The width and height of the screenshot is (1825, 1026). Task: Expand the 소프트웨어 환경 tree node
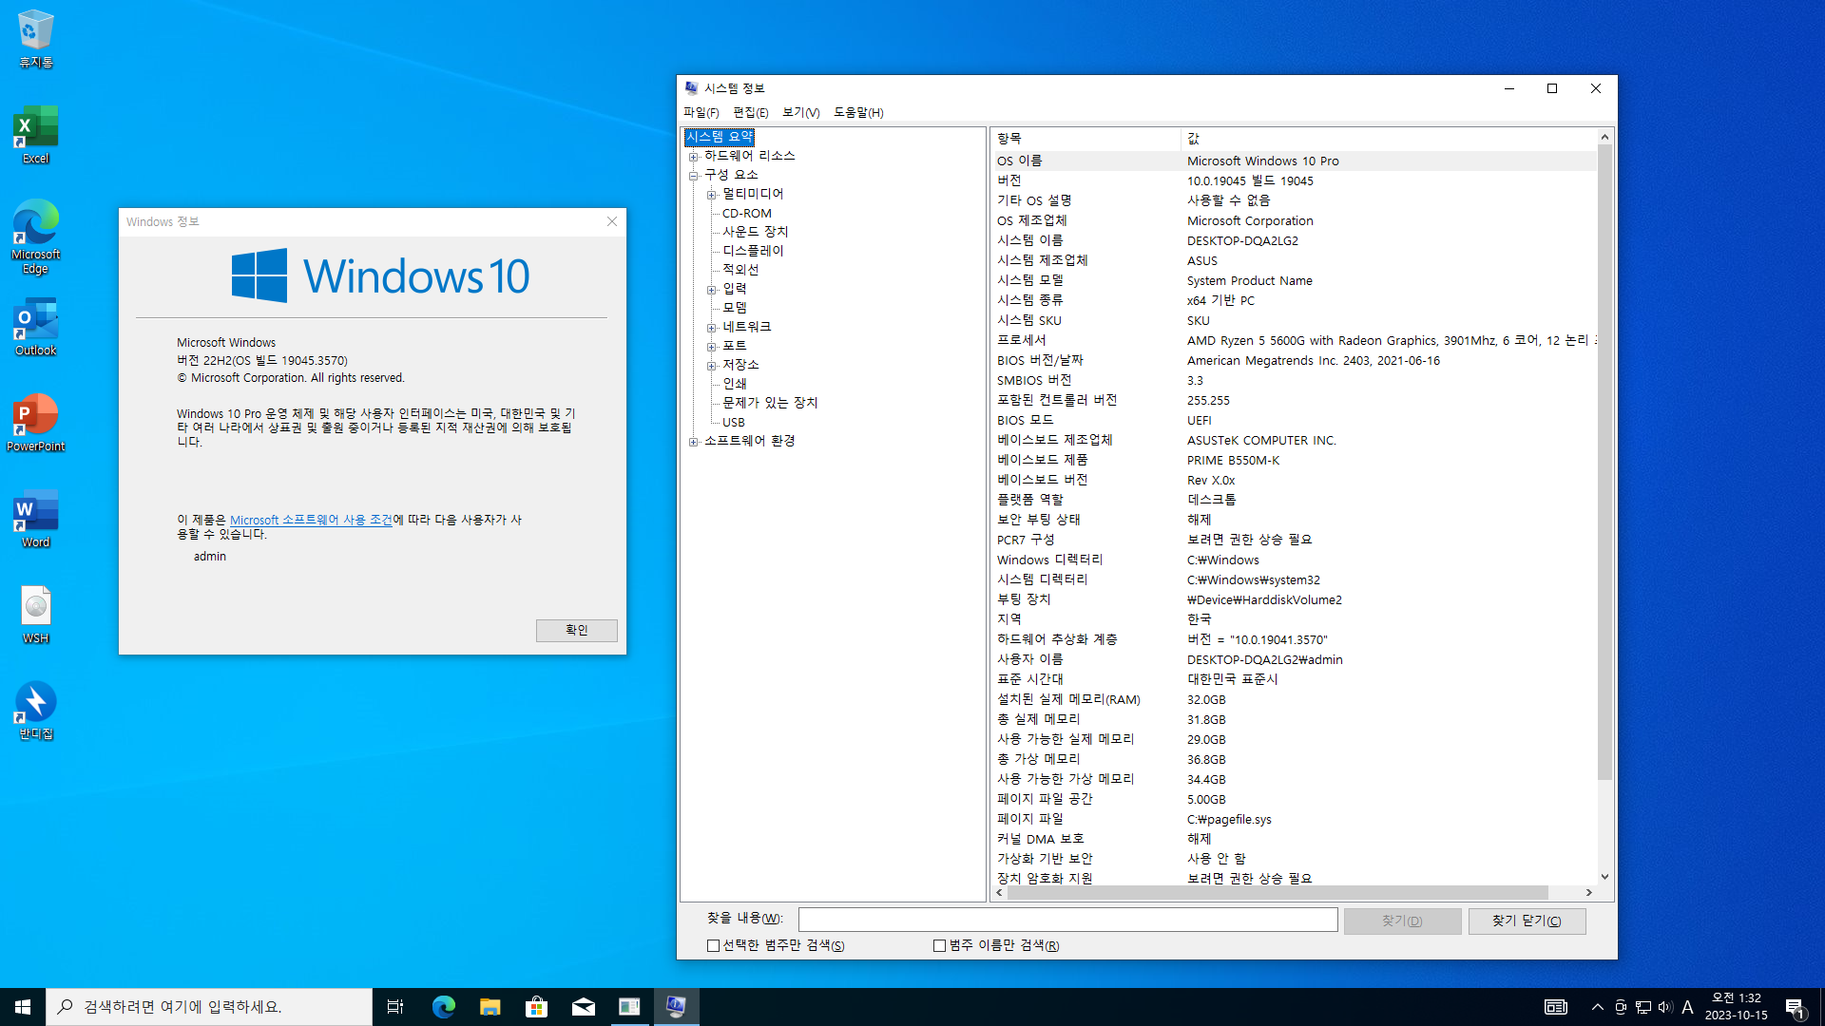694,442
